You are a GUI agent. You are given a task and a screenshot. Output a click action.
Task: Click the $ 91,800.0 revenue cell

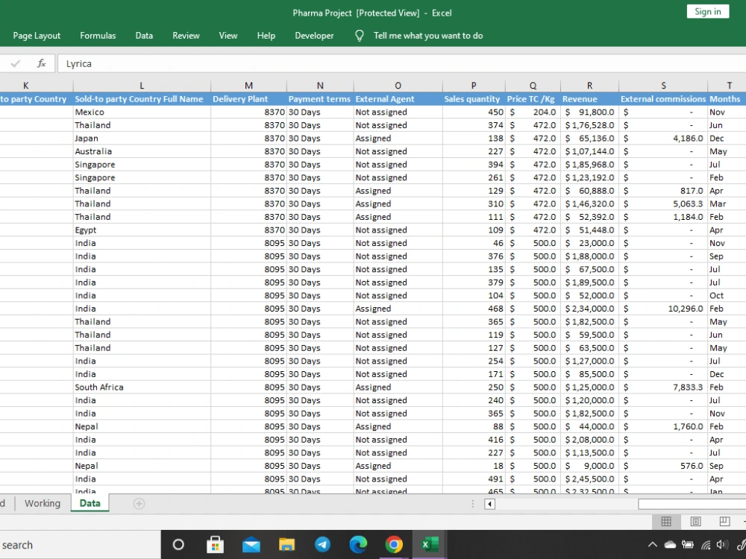[x=589, y=113]
